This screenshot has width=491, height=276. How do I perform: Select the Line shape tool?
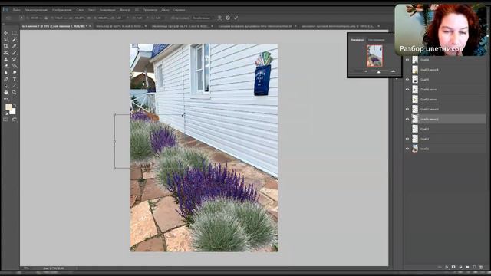[x=15, y=85]
